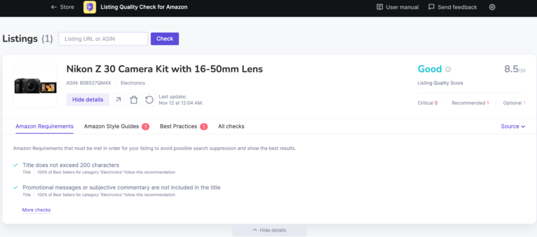Click the Listing Quality Check app logo icon
This screenshot has height=237, width=537.
[90, 7]
